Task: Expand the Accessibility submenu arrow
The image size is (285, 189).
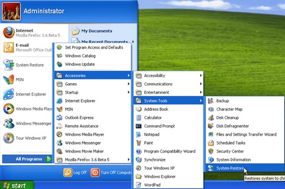Action: click(x=201, y=75)
